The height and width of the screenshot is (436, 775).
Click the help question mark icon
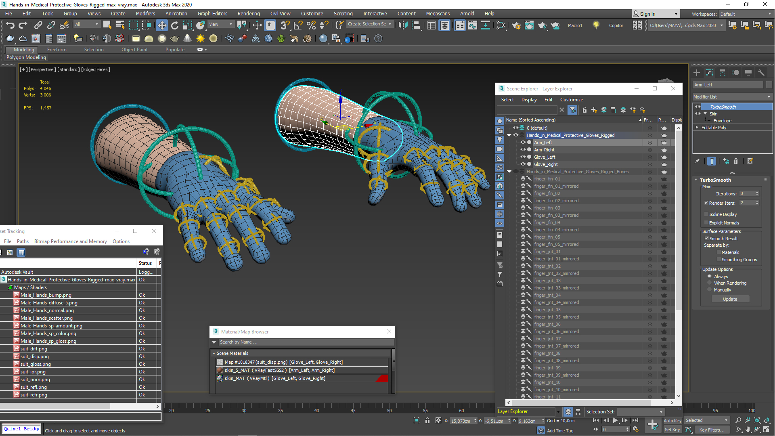(378, 38)
